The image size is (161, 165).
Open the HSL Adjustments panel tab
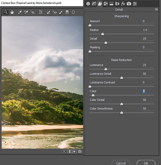coord(106,4)
